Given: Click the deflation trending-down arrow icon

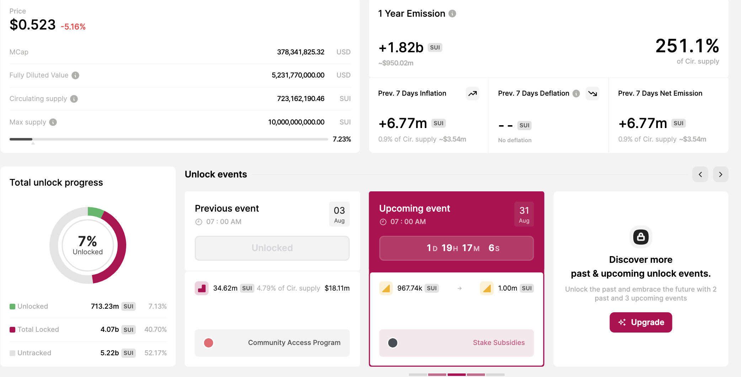Looking at the screenshot, I should coord(592,94).
